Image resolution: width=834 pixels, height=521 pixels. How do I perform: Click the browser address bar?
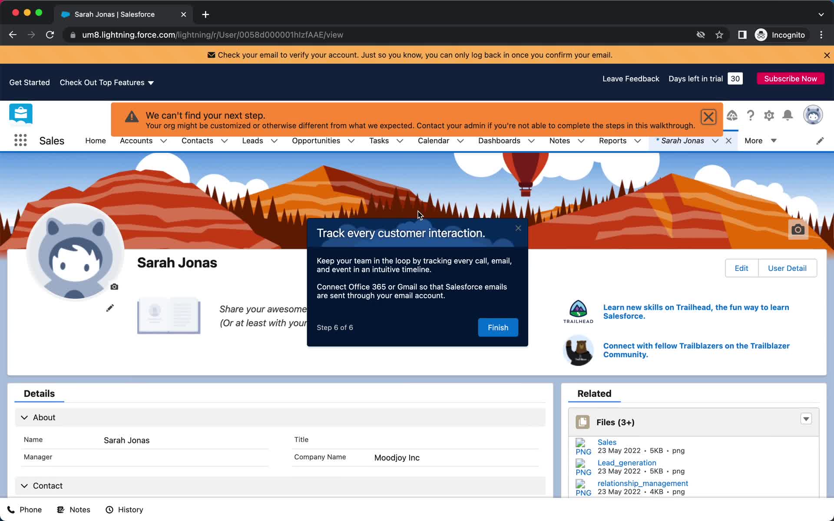[x=378, y=35]
